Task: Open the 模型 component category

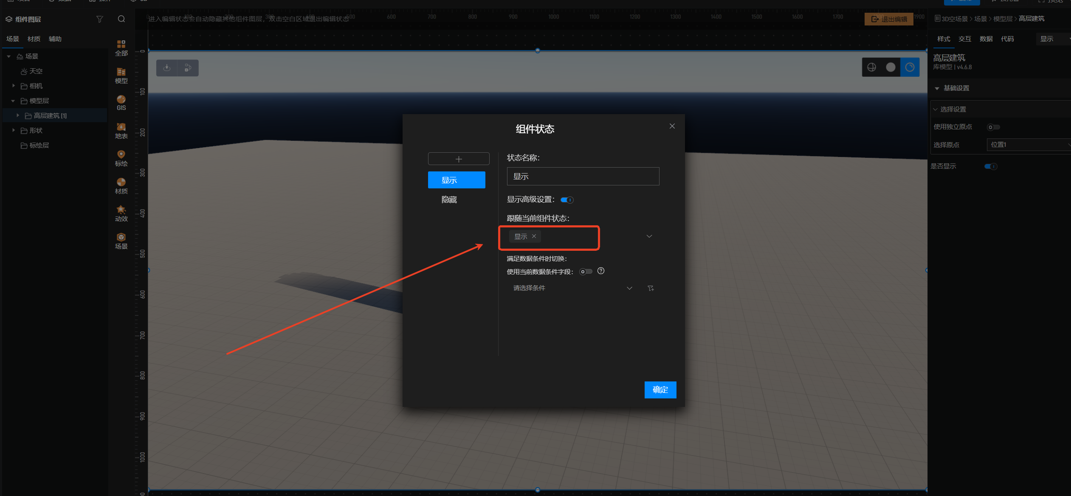Action: point(121,75)
